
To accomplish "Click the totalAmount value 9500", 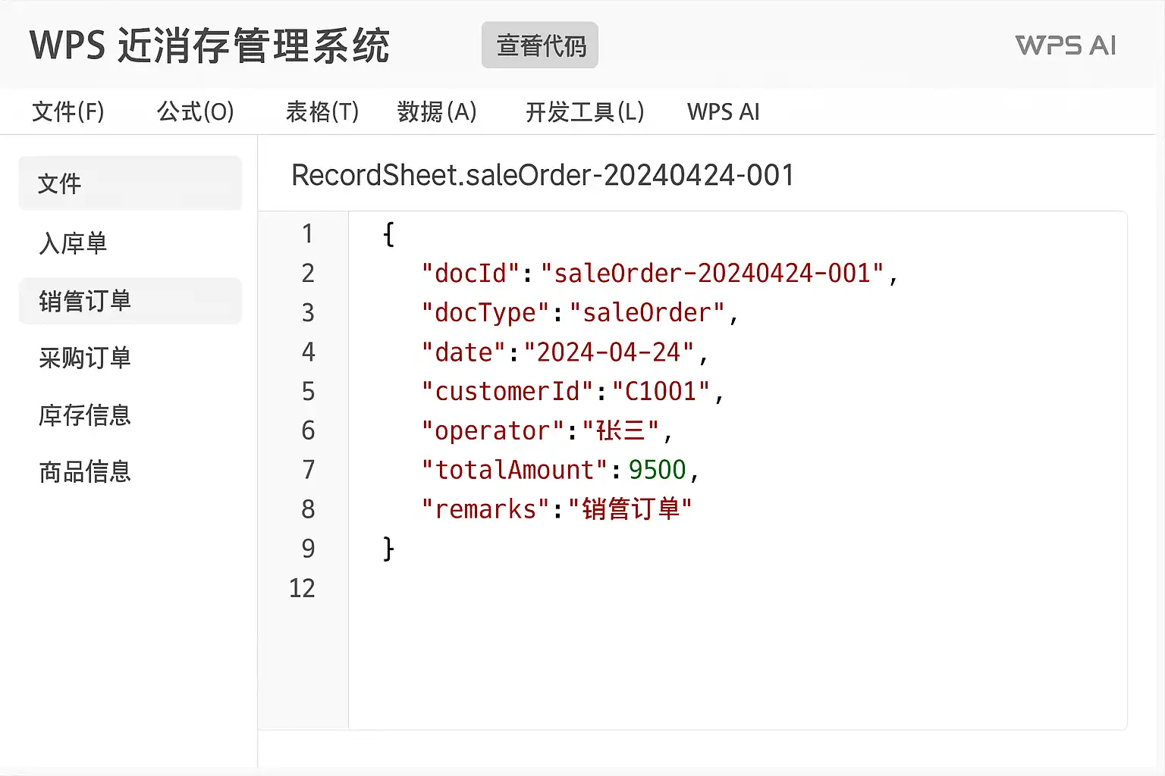I will tap(657, 470).
